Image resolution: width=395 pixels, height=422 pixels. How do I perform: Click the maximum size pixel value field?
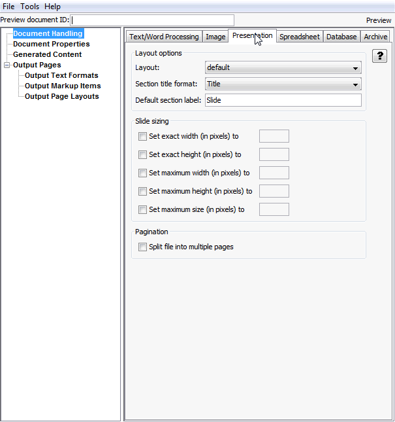coord(274,209)
